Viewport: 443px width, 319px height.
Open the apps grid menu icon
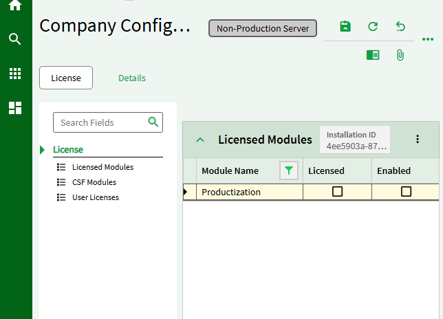tap(15, 74)
